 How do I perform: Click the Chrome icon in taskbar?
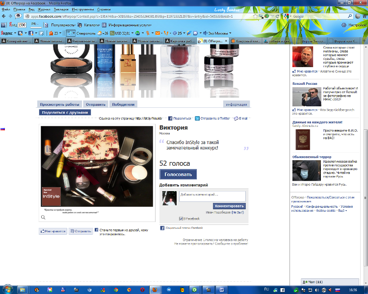tap(116, 290)
